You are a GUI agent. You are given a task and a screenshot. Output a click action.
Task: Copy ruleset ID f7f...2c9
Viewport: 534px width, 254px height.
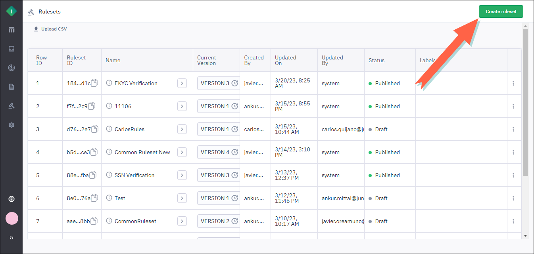tap(92, 106)
